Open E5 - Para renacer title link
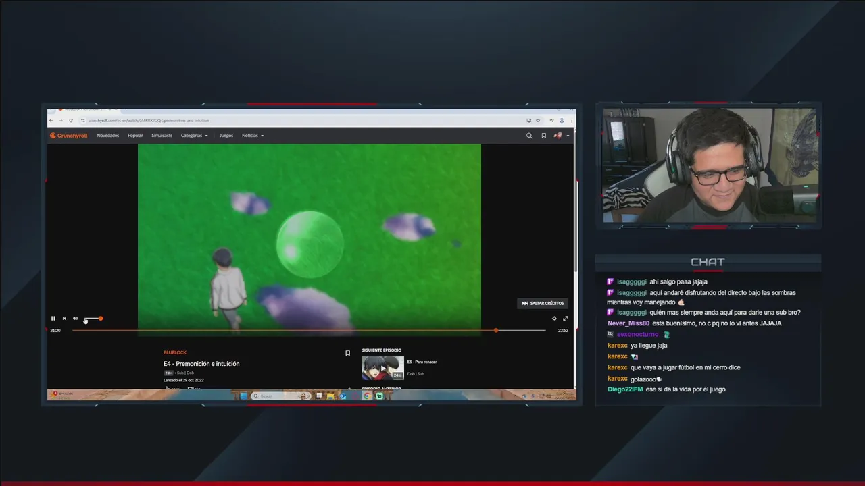This screenshot has width=865, height=486. tap(422, 362)
